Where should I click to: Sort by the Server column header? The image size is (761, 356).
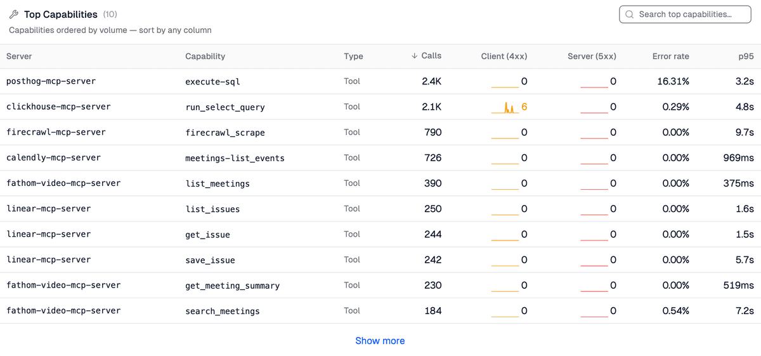(x=19, y=56)
